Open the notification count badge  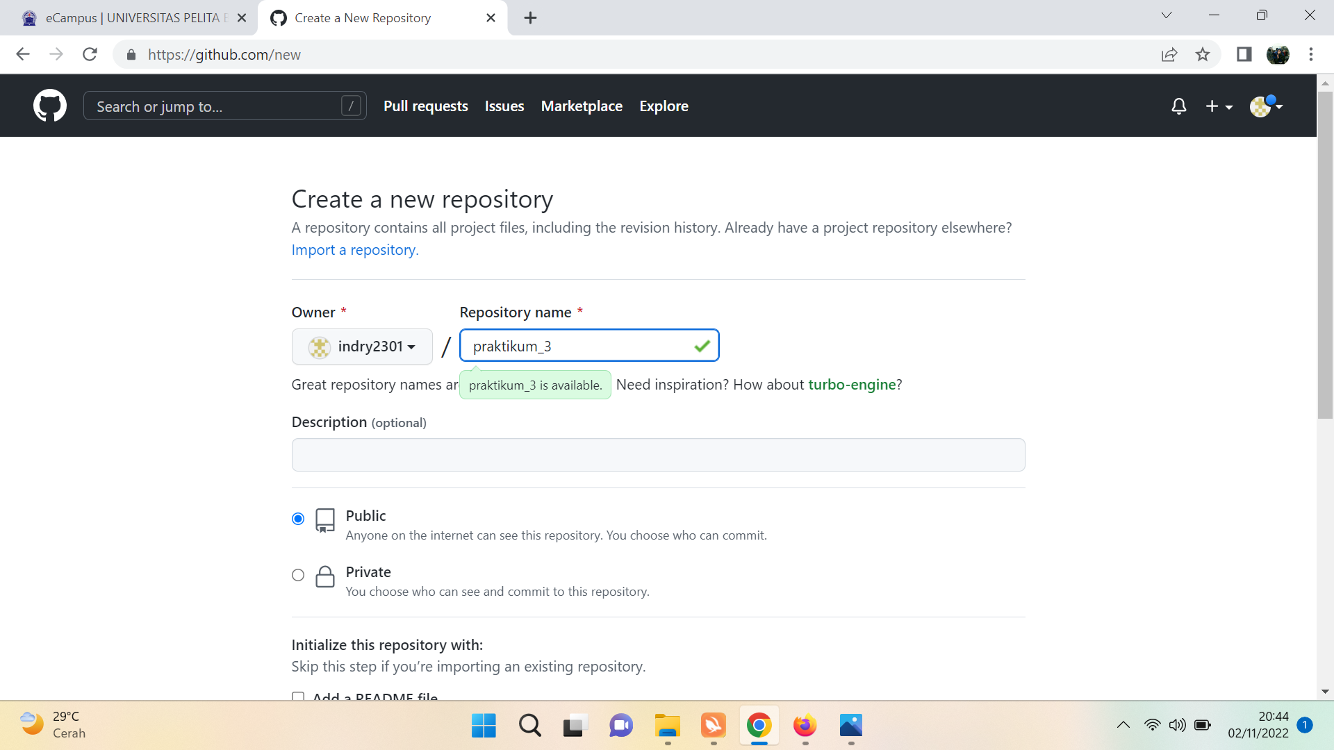(x=1305, y=725)
